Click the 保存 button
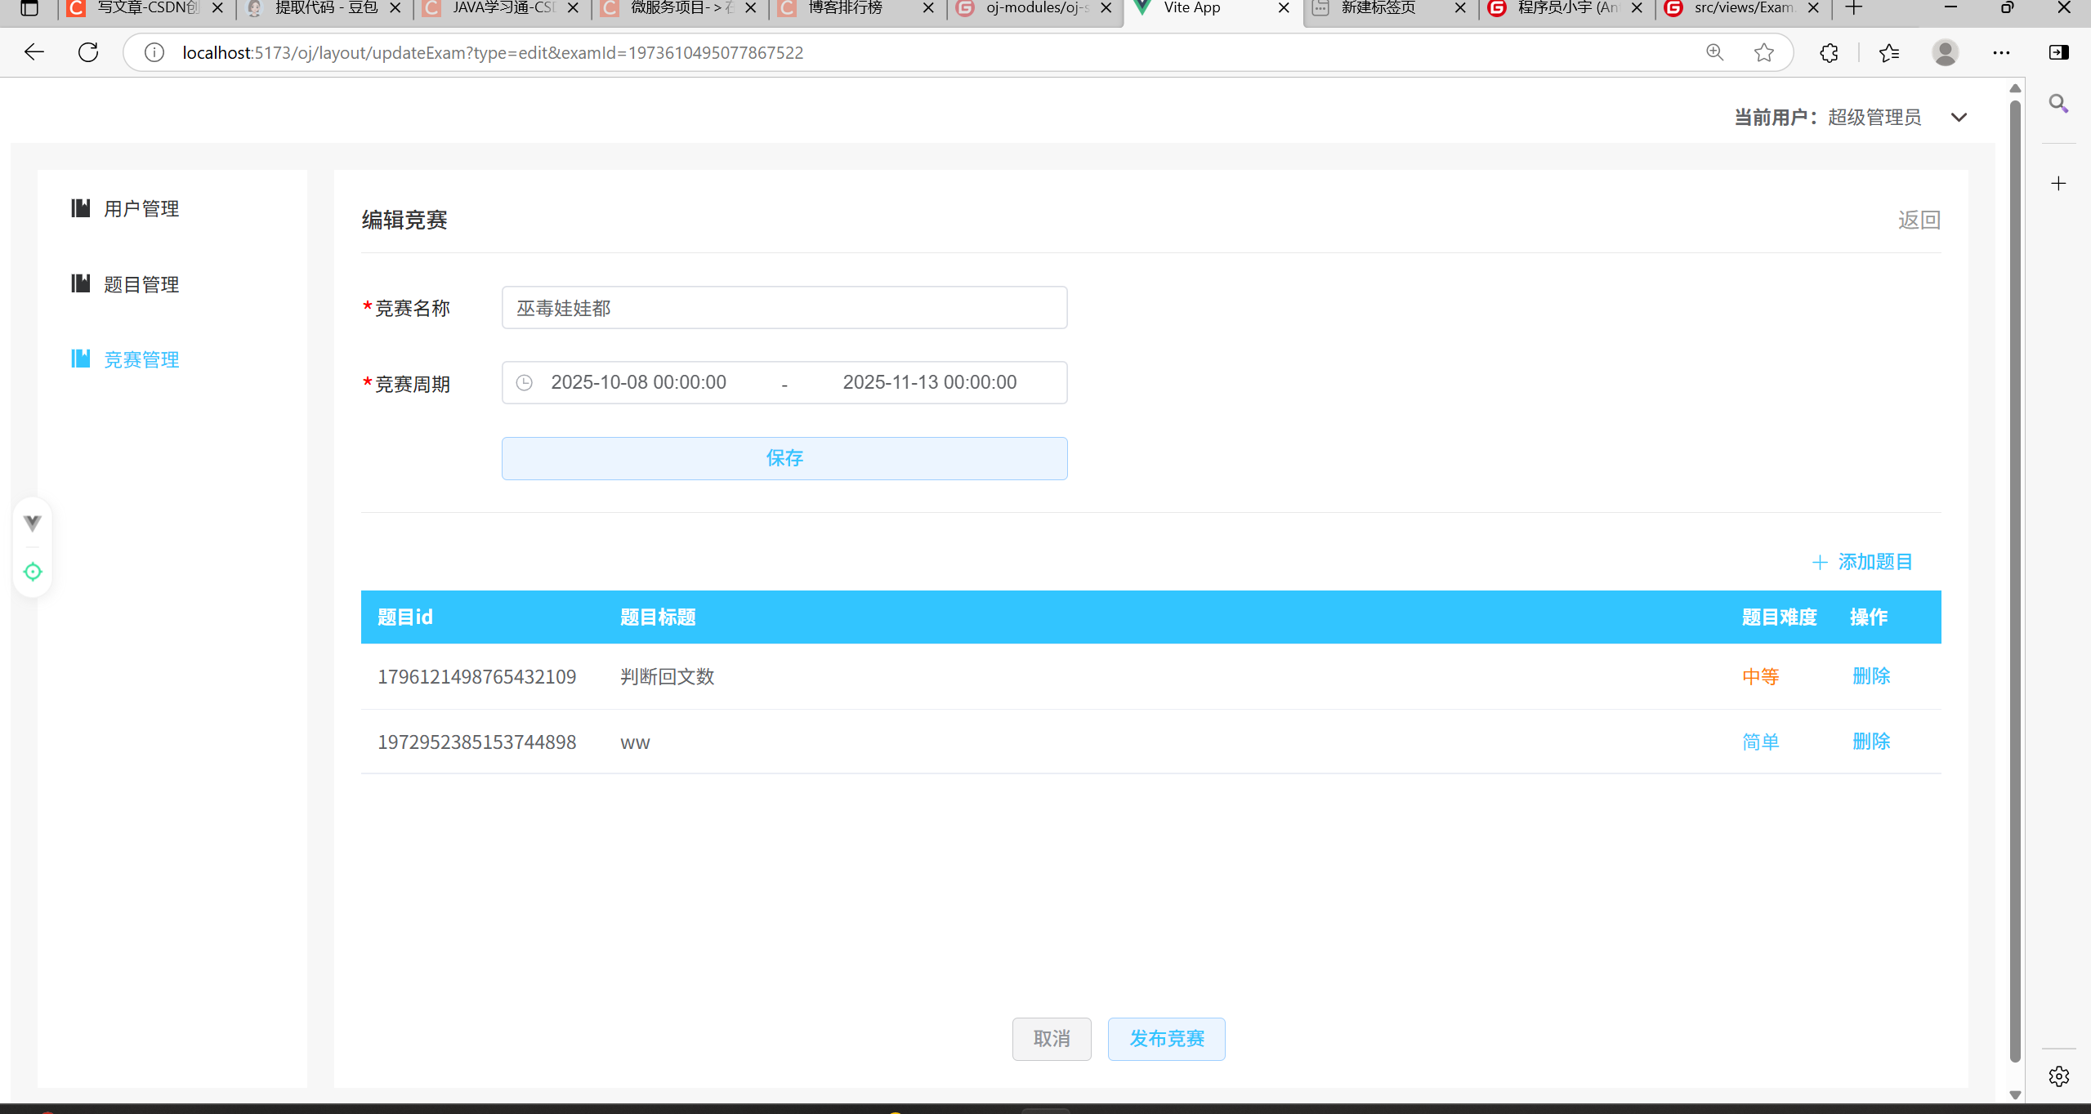 click(x=784, y=458)
